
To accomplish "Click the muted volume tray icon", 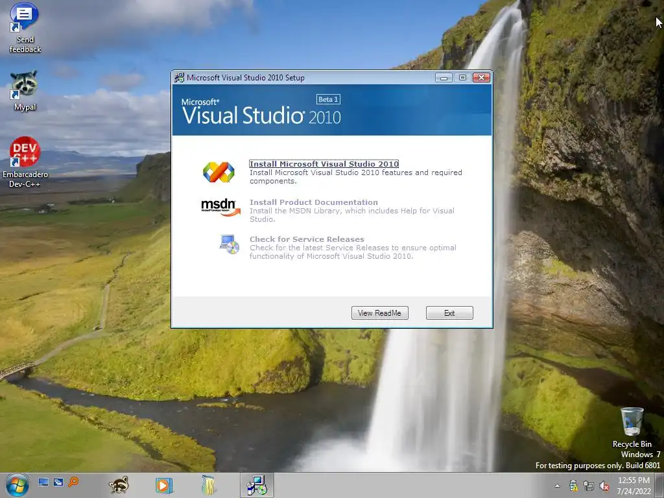I will click(x=604, y=486).
